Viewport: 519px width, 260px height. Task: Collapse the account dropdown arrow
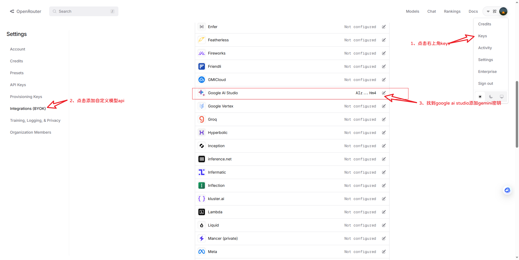click(488, 11)
